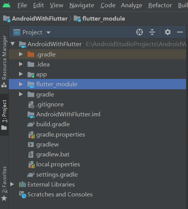
Task: Click the Project view window icon
Action: [17, 32]
